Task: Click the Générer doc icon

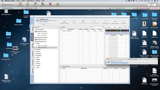Action: [123, 21]
